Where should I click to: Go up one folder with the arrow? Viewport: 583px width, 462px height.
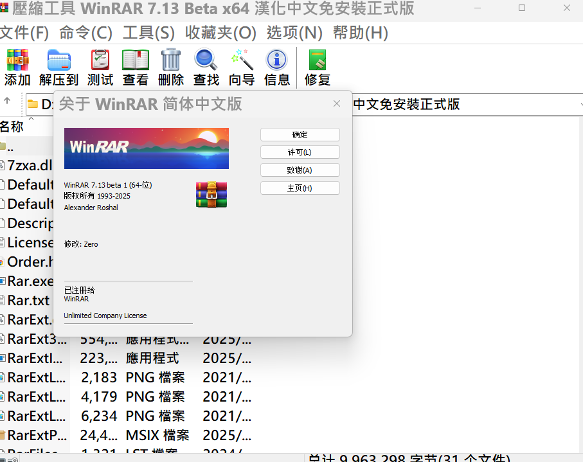[7, 100]
